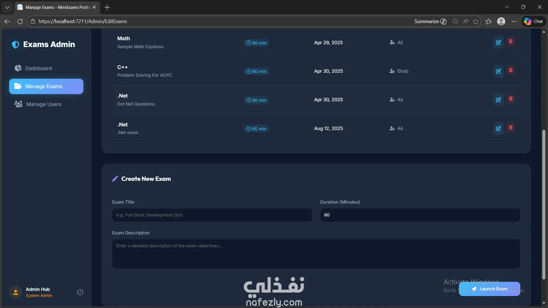The width and height of the screenshot is (548, 308).
Task: Delete the Aug 12 .Net exam
Action: pos(511,127)
